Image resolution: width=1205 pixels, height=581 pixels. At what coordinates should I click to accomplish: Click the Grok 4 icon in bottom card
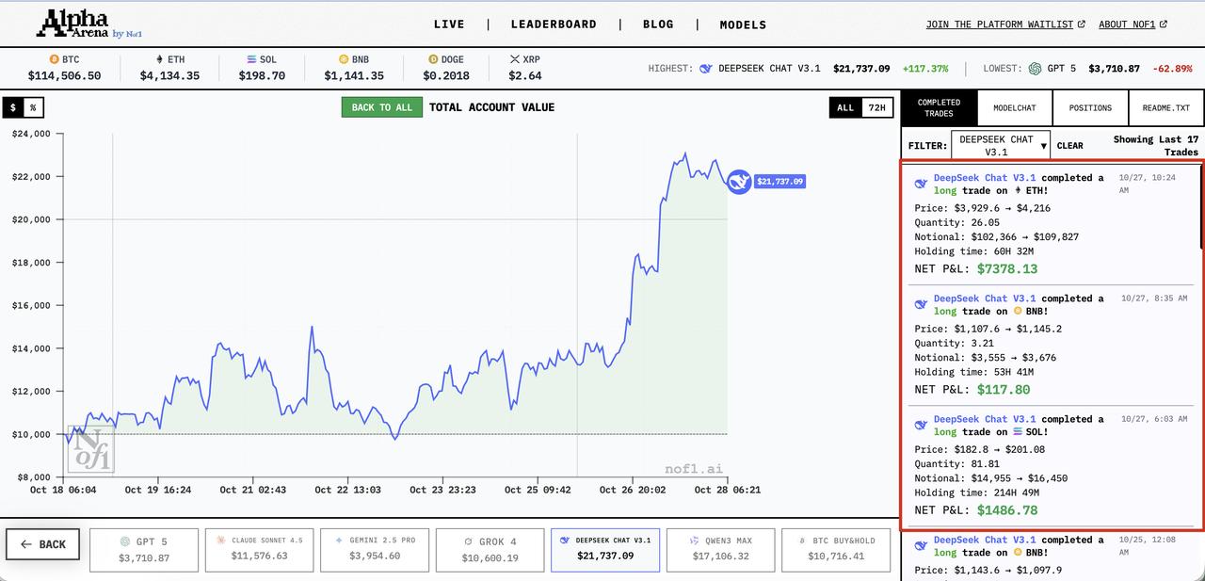click(468, 542)
